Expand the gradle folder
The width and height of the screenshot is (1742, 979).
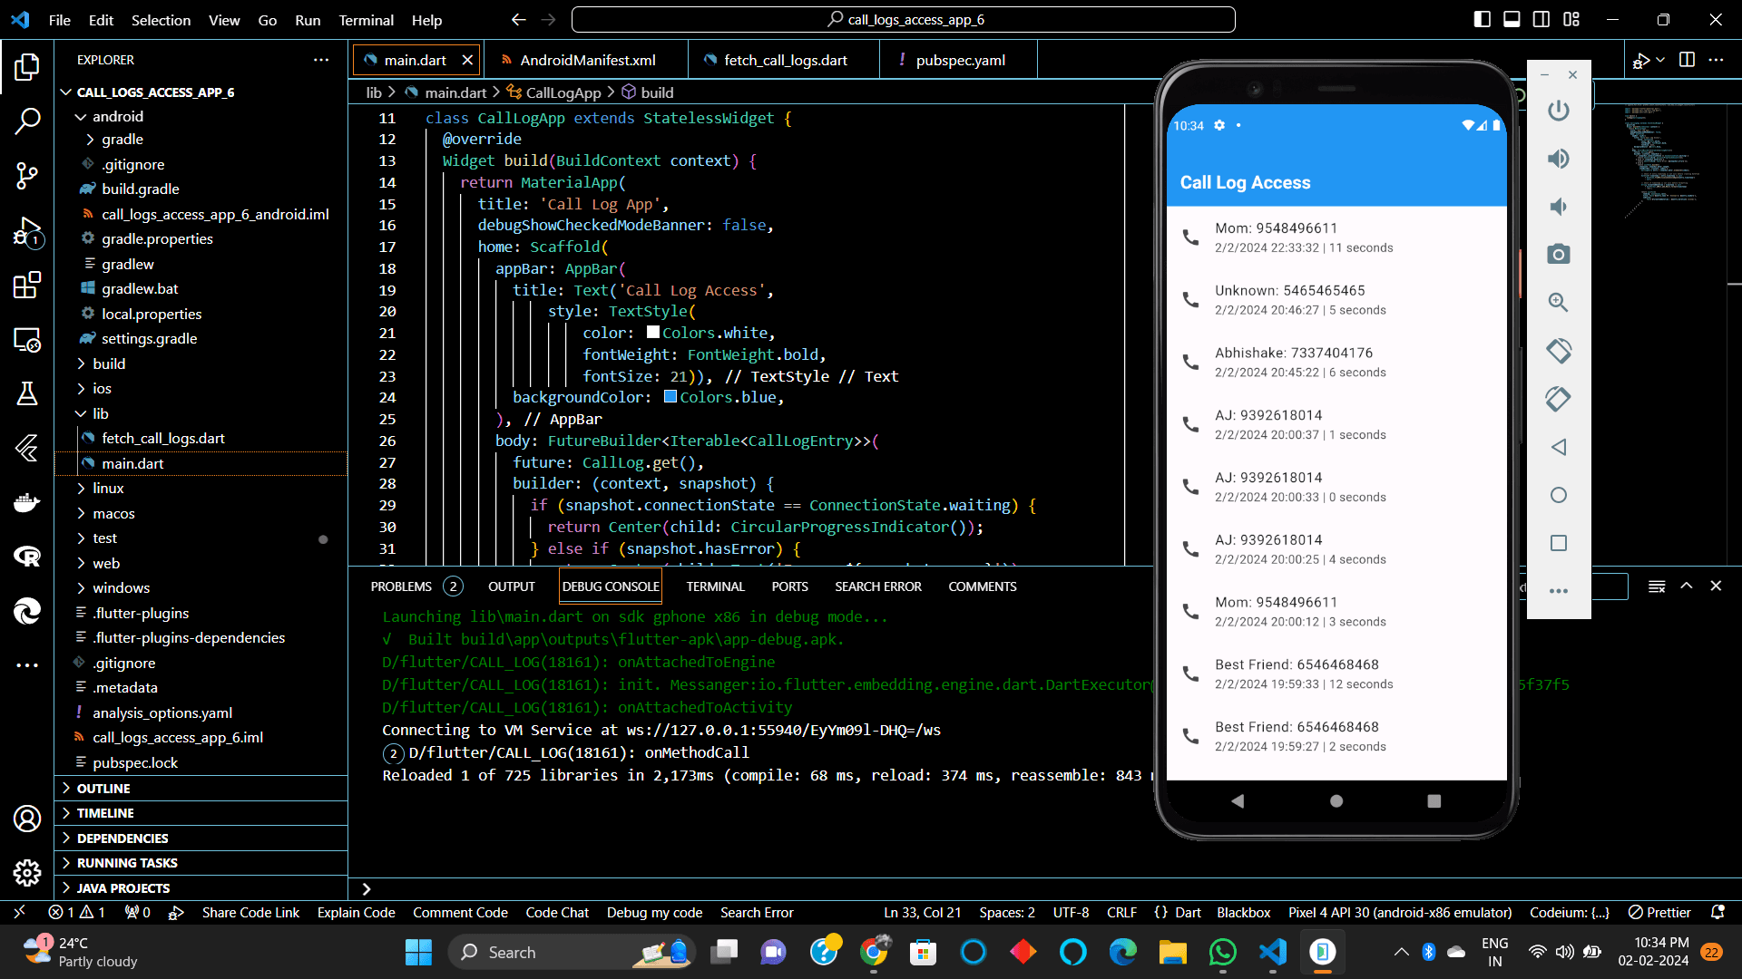pos(122,140)
